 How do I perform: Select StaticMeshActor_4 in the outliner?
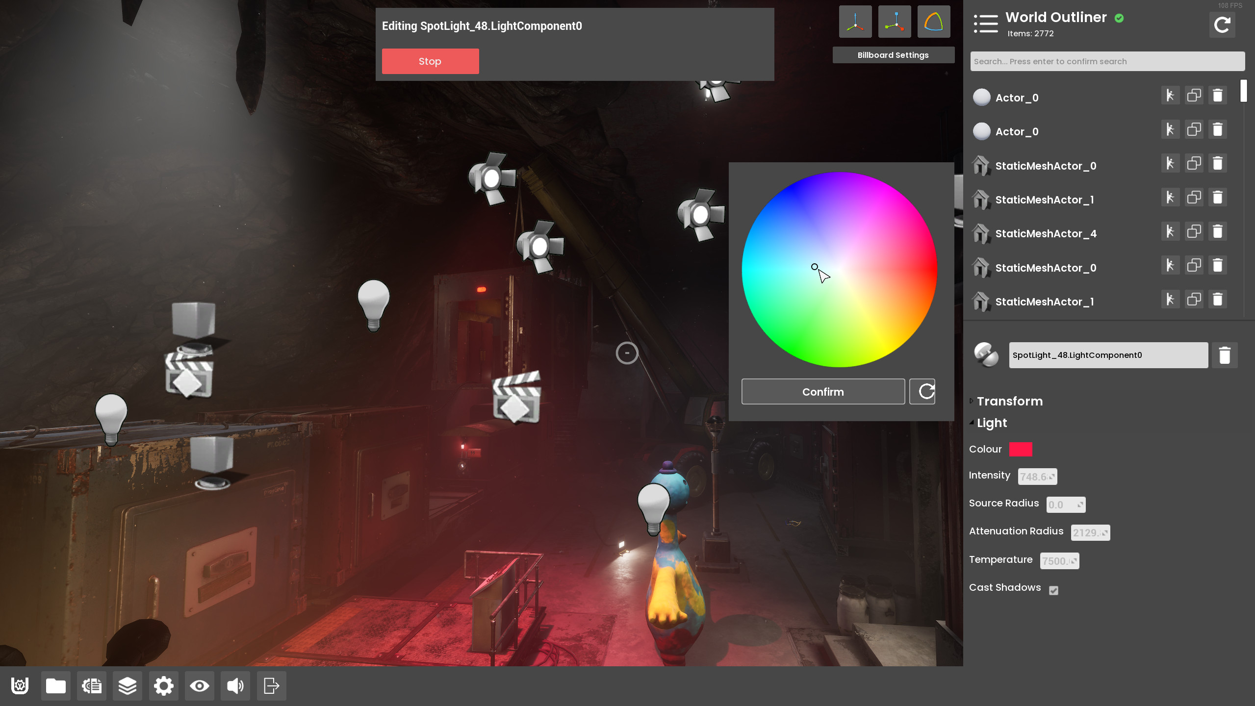coord(1046,233)
